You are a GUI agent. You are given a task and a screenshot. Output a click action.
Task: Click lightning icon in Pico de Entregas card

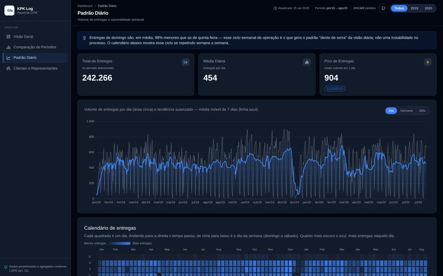pos(428,62)
